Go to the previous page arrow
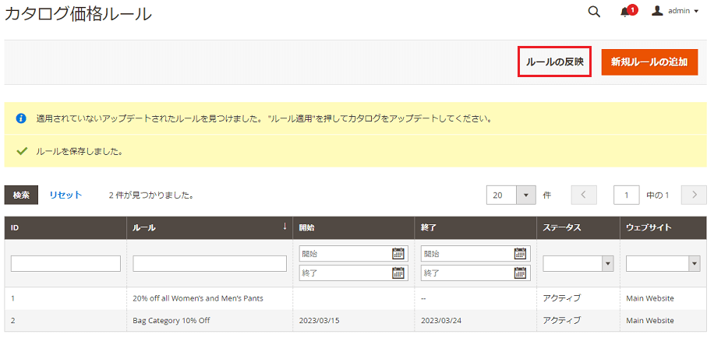714x338 pixels. [584, 195]
